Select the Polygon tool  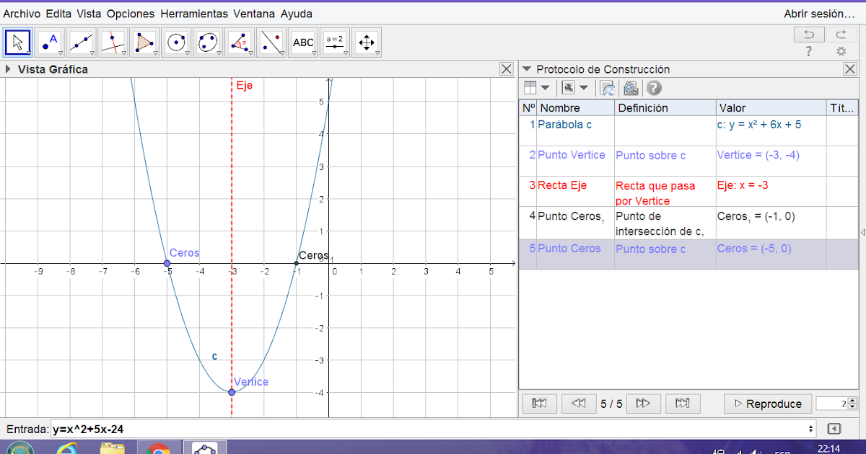click(x=144, y=42)
